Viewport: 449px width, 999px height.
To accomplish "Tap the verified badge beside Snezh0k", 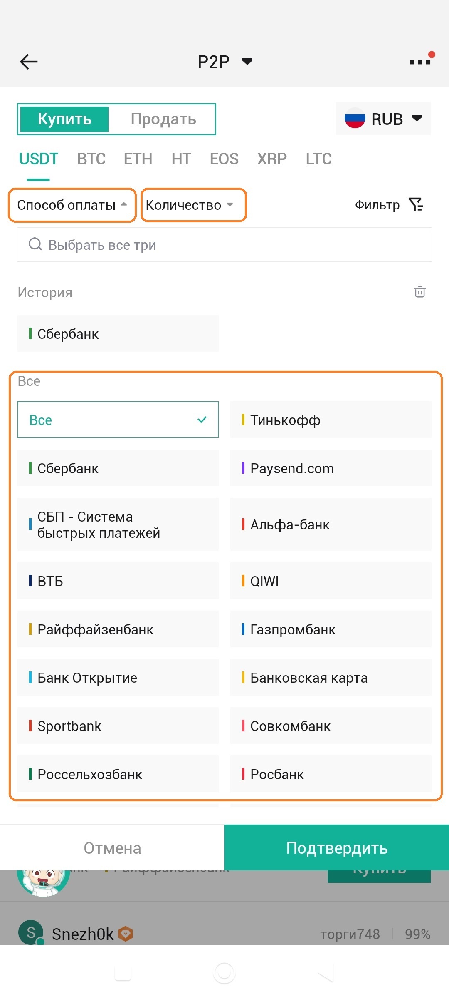I will 126,934.
